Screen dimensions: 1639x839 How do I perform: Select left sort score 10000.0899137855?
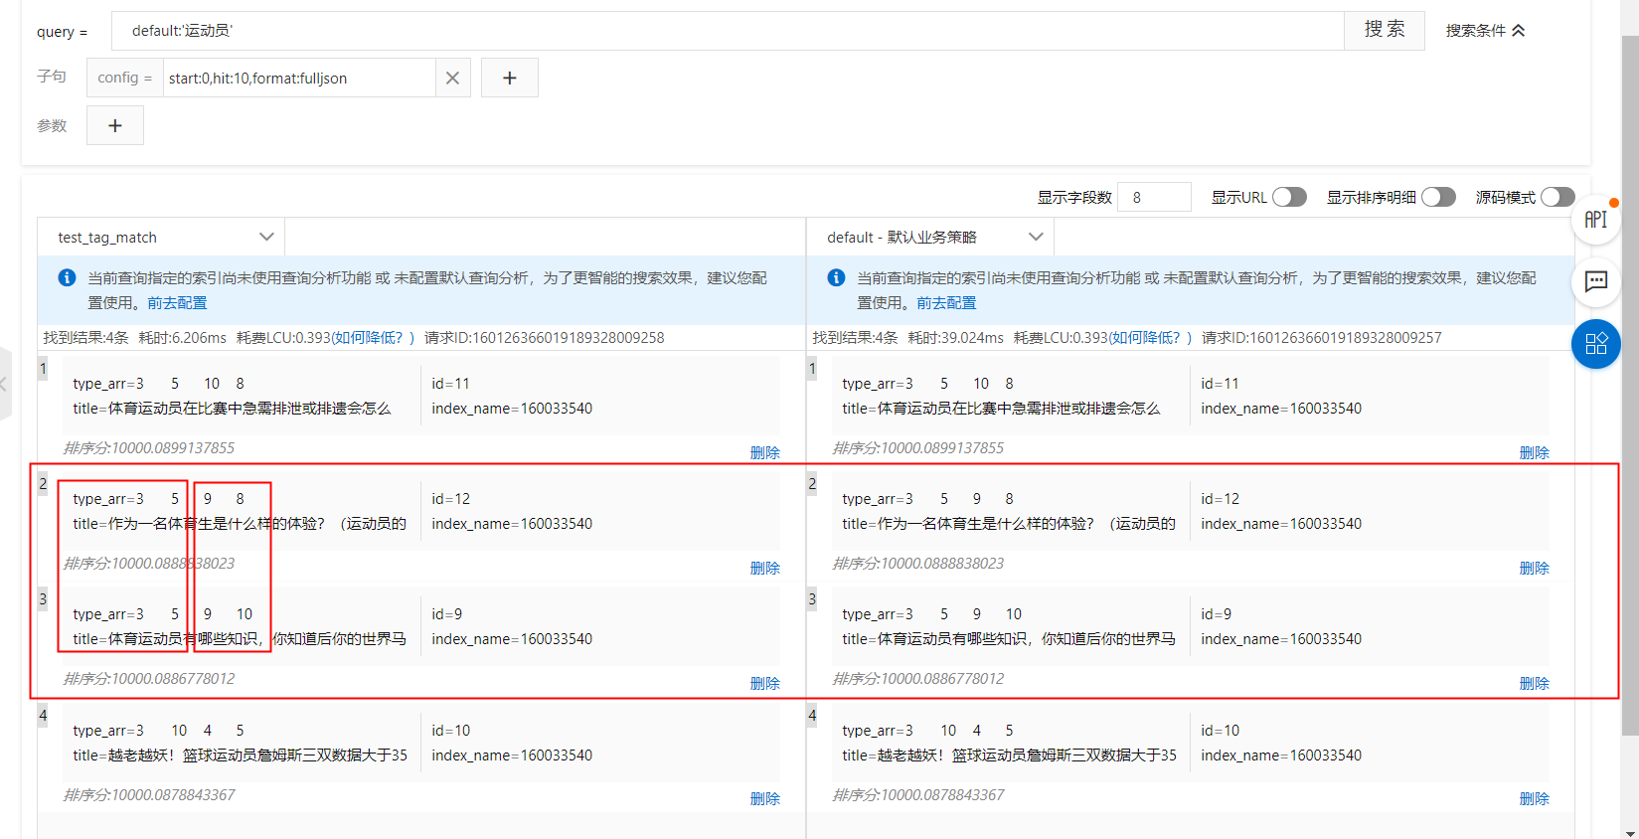click(x=173, y=447)
